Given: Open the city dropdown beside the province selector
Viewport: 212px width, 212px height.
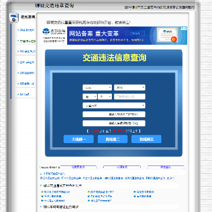Looking at the screenshot, I should (130, 88).
